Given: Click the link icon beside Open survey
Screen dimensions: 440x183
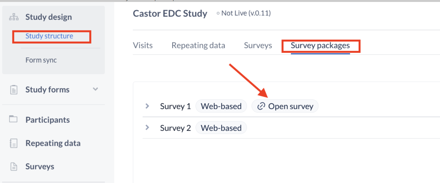Looking at the screenshot, I should 261,106.
